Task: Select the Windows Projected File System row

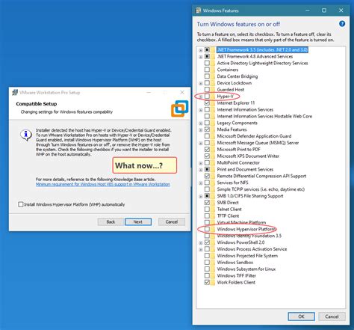Action: point(247,256)
